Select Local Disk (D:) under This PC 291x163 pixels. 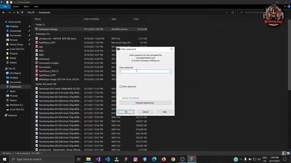click(x=17, y=110)
